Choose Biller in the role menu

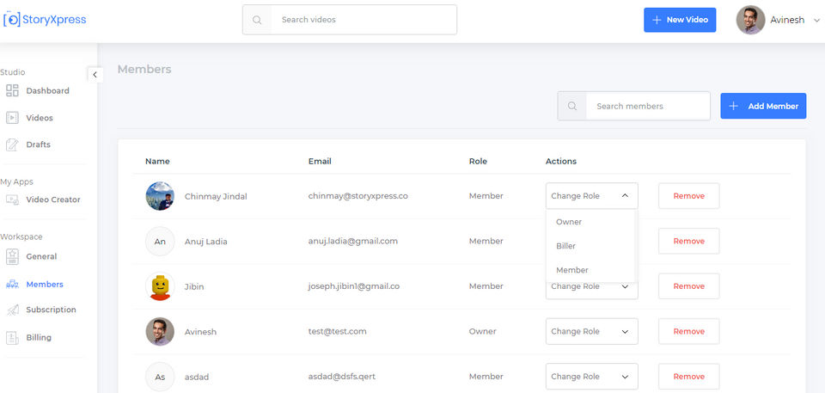(566, 246)
